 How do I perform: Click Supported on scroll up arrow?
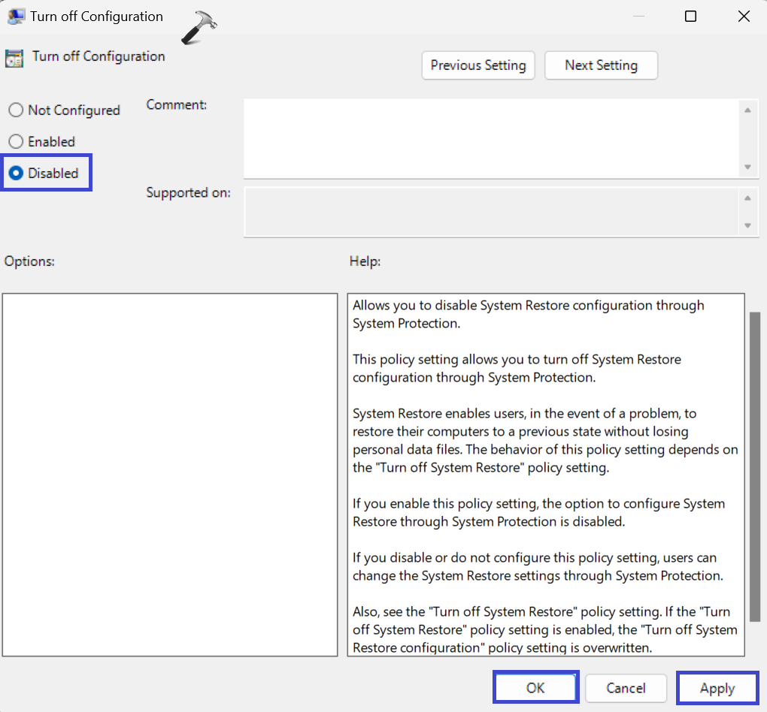(x=747, y=198)
